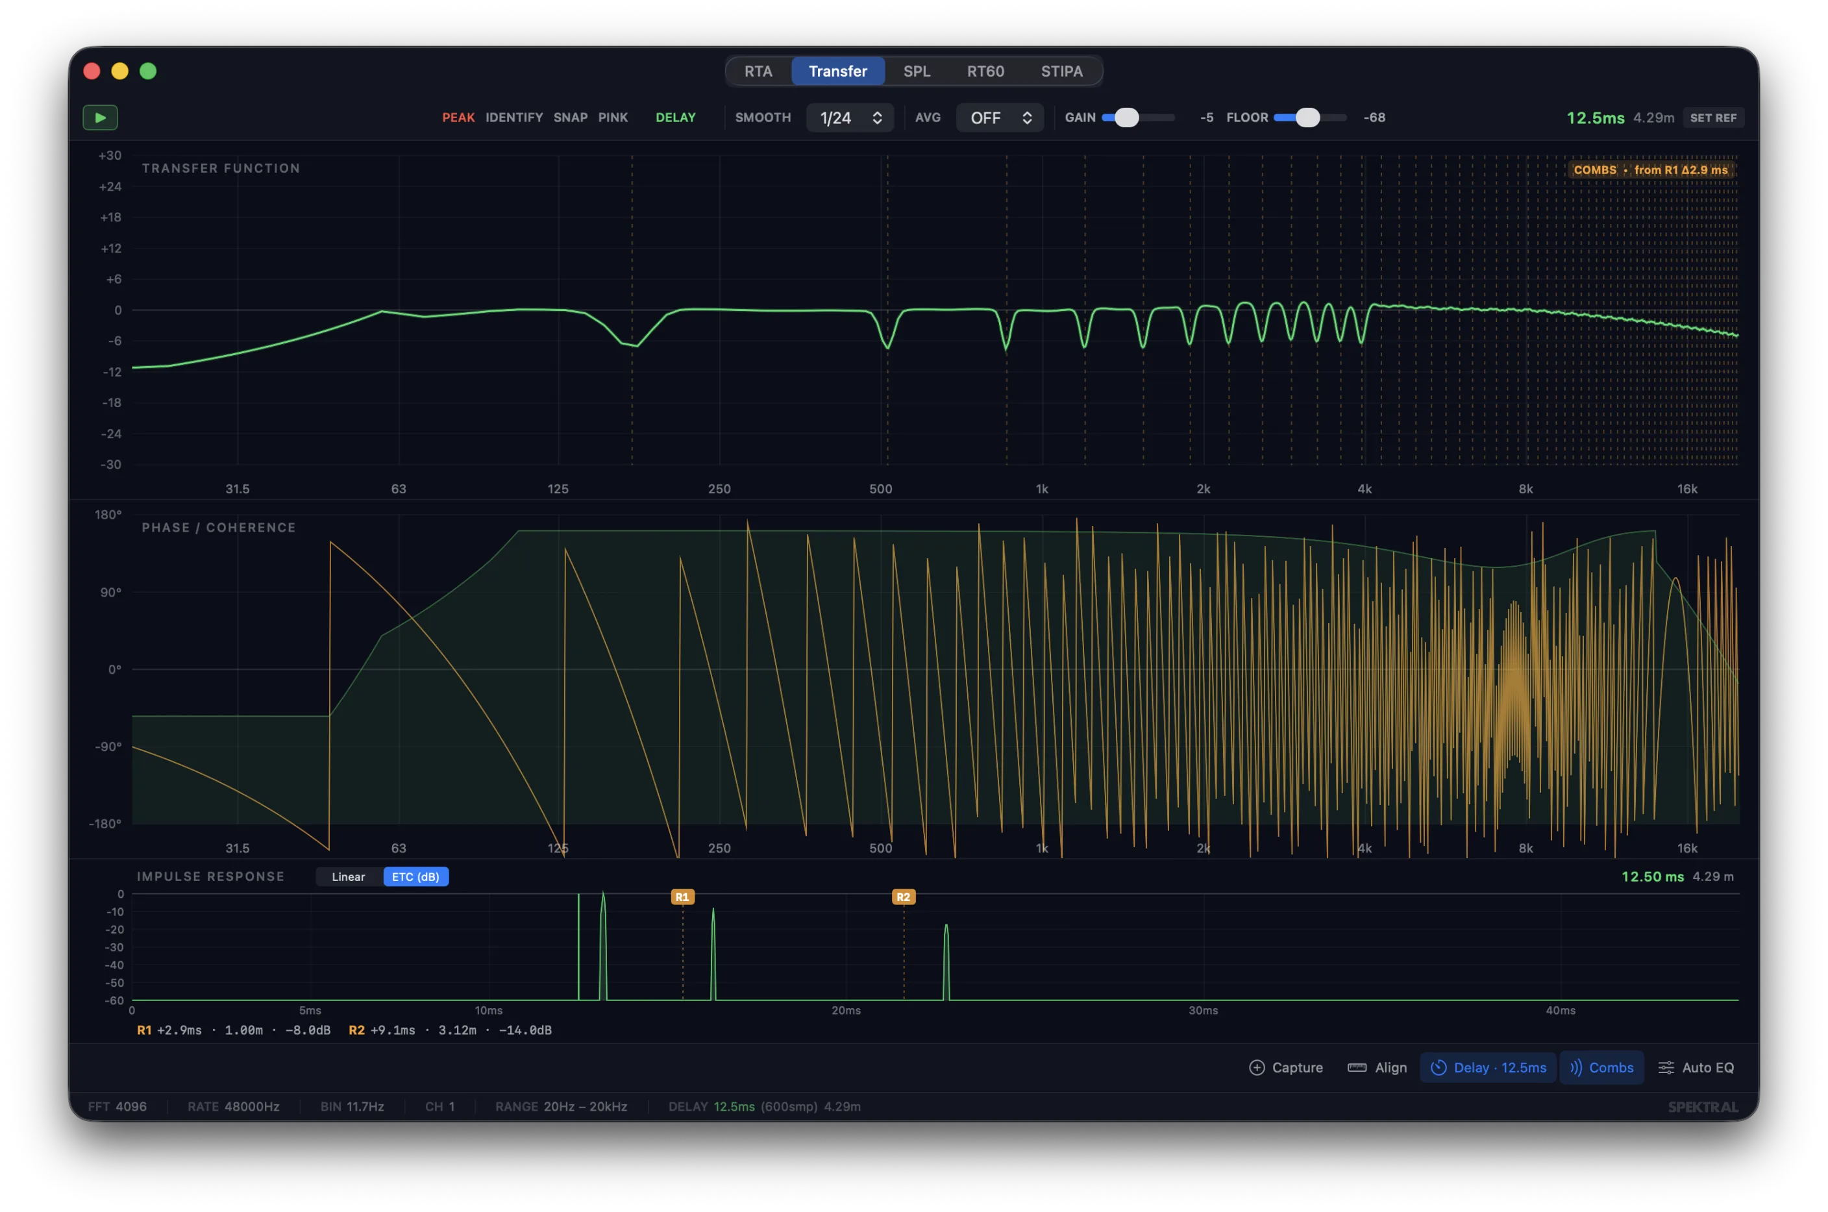Image resolution: width=1828 pixels, height=1212 pixels.
Task: Select the R2 reflection marker
Action: point(903,897)
